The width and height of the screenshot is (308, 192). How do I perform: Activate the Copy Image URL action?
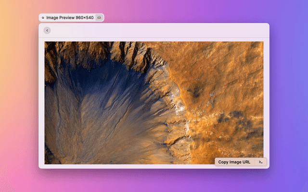[x=234, y=162]
